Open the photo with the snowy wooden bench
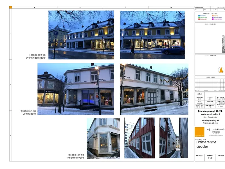Image resolution: width=225 pixels, height=169 pixels. tap(154, 89)
